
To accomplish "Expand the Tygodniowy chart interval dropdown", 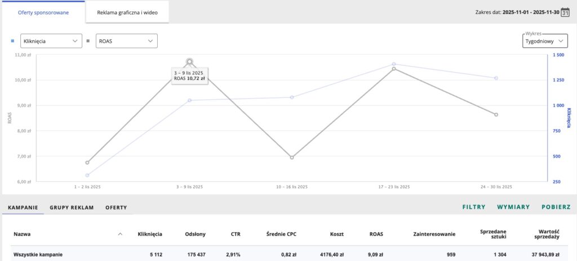I will tap(545, 41).
